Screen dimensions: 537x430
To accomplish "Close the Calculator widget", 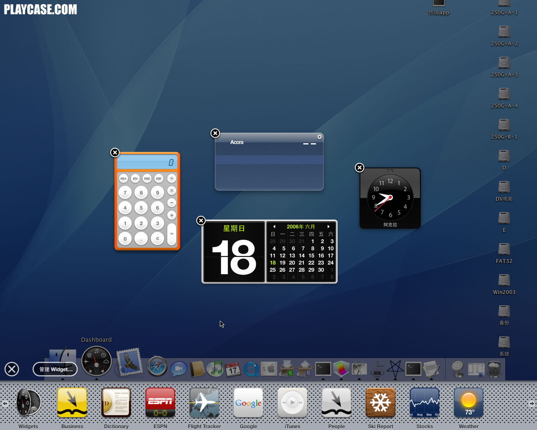I will (115, 152).
